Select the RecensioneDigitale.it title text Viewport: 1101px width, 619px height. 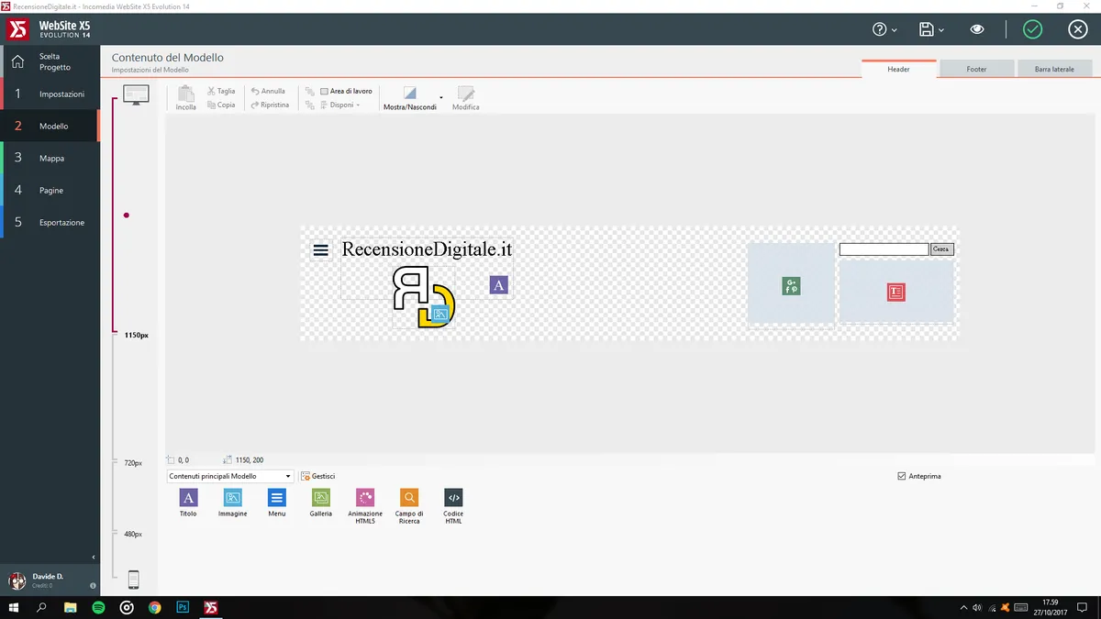coord(427,249)
